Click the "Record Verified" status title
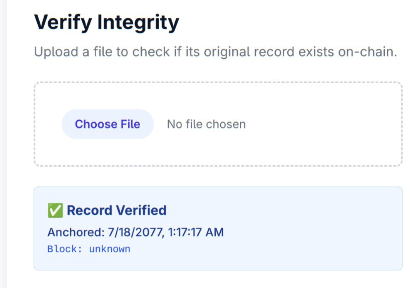 coord(117,210)
